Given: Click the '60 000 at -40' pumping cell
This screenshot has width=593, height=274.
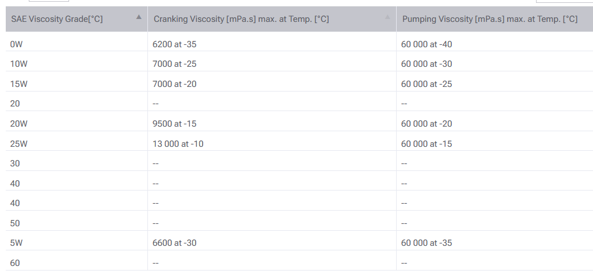Looking at the screenshot, I should click(427, 44).
